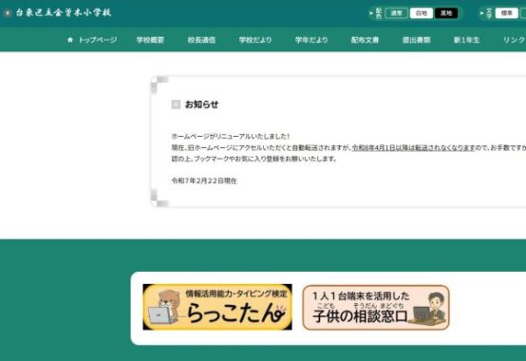
Task: Switch to 黒地 black background scheme
Action: click(446, 13)
